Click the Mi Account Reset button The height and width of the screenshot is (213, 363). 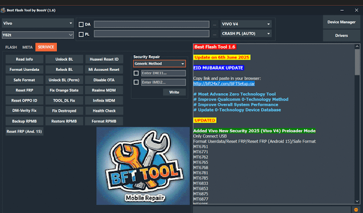point(104,69)
